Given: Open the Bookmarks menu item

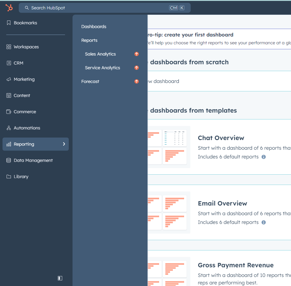Looking at the screenshot, I should [25, 23].
